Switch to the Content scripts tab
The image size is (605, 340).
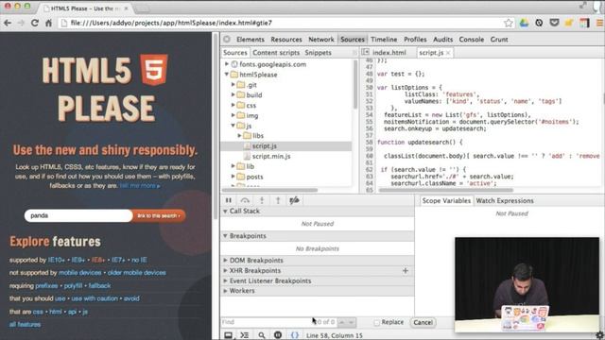(x=276, y=53)
